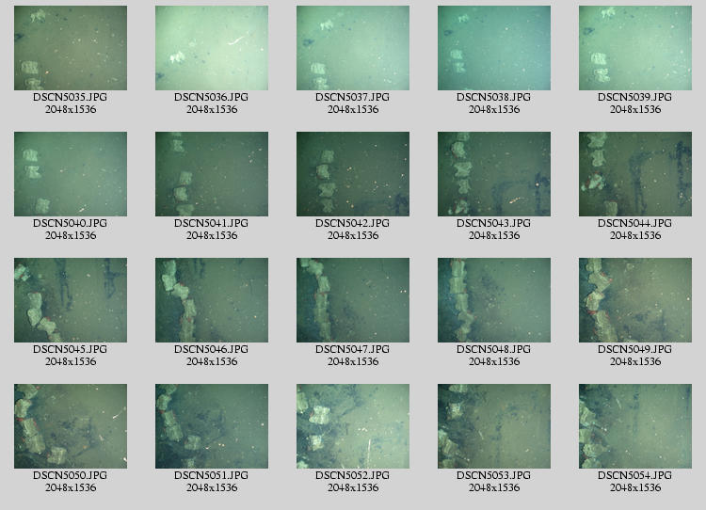Viewport: 706px width, 510px height.
Task: Open the DSCN5044.JPG photo thumbnail
Action: [635, 174]
